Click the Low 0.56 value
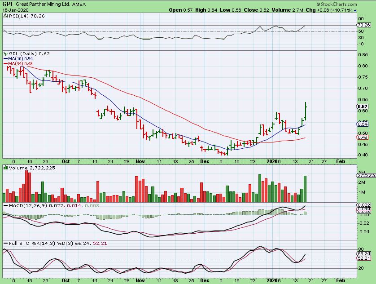The width and height of the screenshot is (376, 284). [x=231, y=10]
